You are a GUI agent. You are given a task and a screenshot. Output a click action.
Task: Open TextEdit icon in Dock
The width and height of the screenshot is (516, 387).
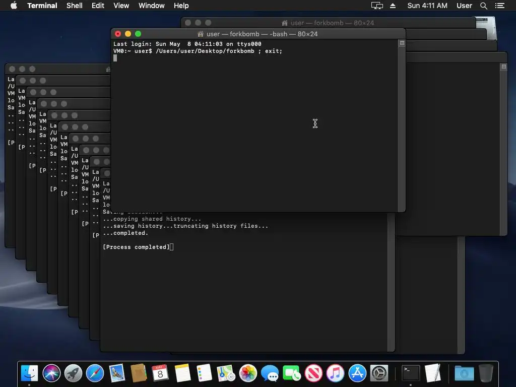pos(432,373)
